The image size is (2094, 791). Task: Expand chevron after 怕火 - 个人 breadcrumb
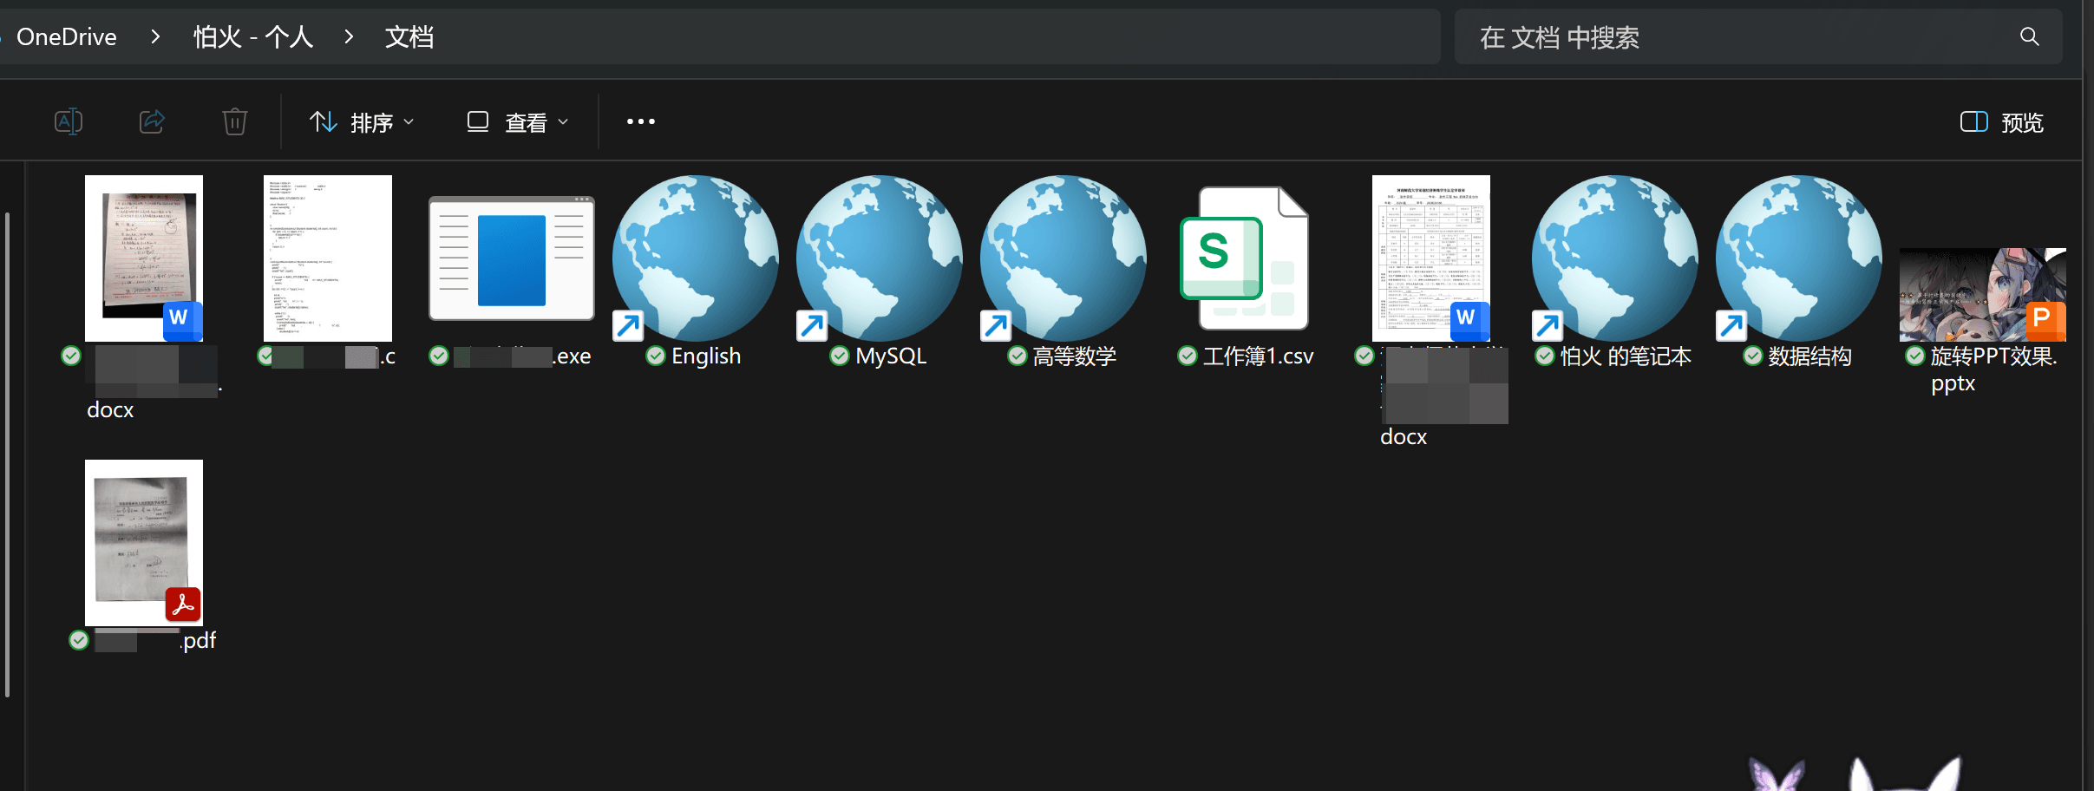pyautogui.click(x=349, y=36)
